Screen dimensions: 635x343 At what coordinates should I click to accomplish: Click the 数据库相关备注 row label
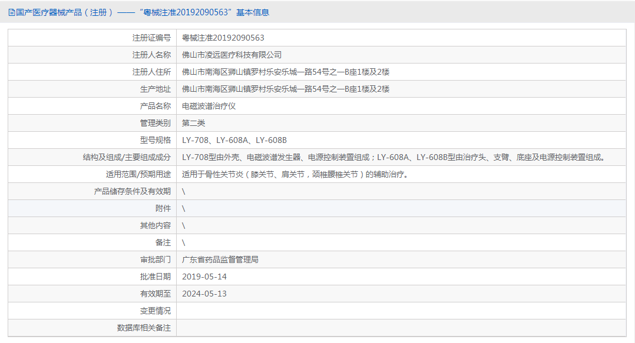pyautogui.click(x=144, y=328)
